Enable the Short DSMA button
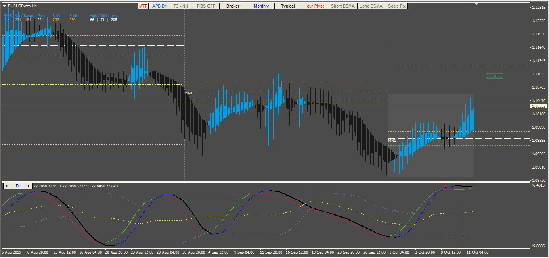Viewport: 549px width, 258px height. tap(343, 6)
